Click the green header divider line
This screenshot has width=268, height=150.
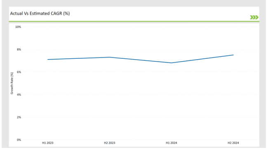point(134,21)
